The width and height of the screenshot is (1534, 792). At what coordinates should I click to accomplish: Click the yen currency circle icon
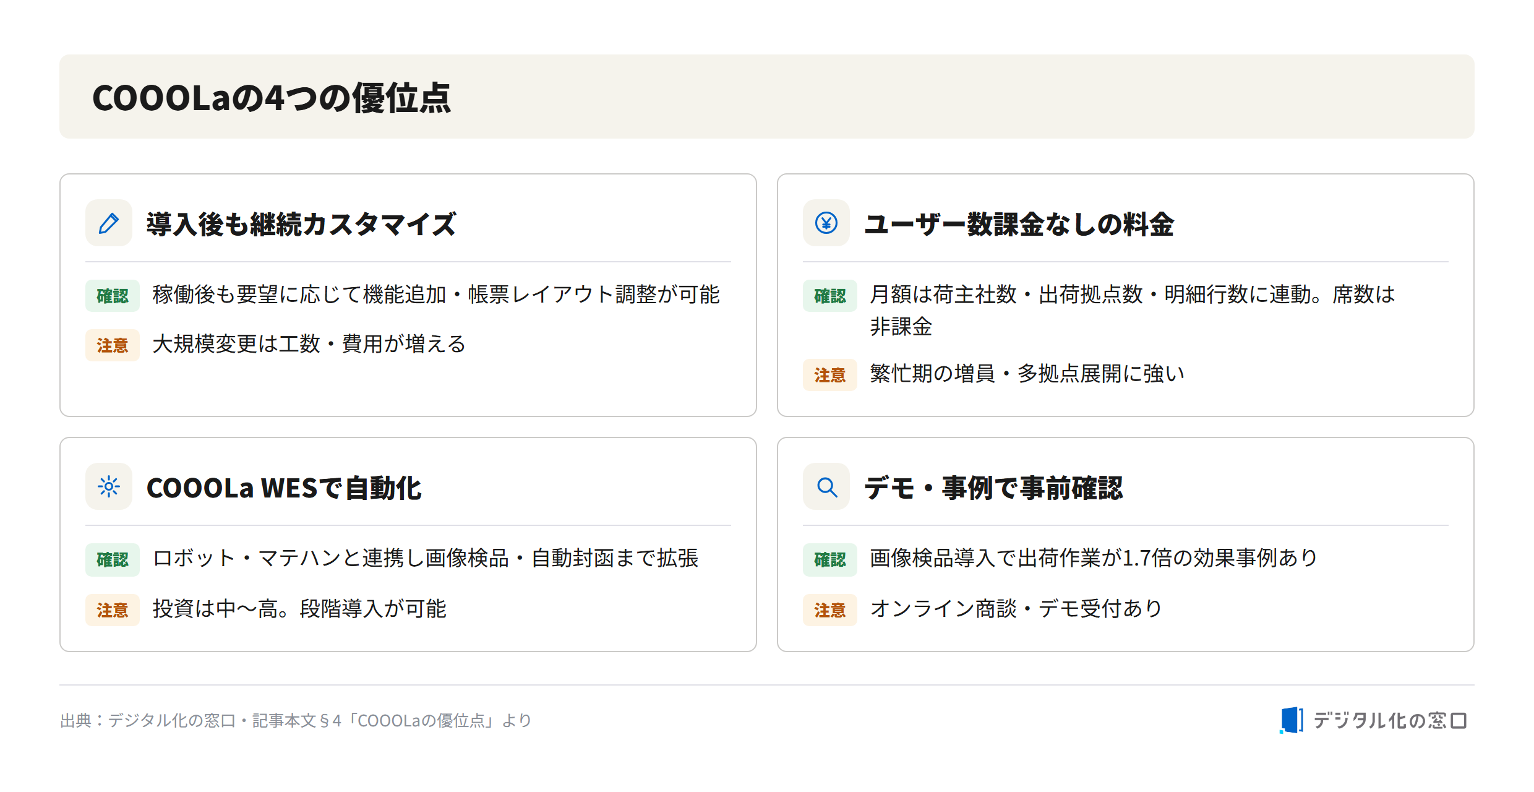826,223
